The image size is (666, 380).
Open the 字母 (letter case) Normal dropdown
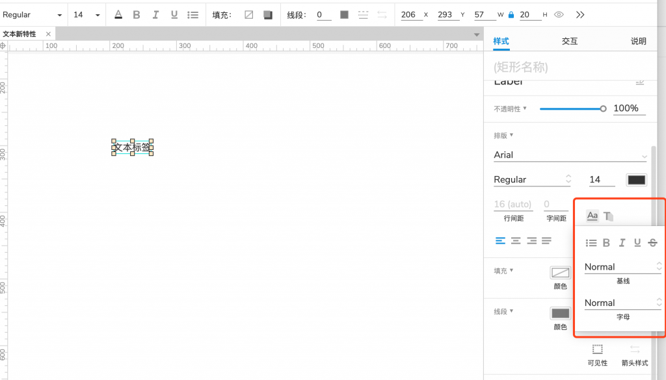click(x=622, y=303)
